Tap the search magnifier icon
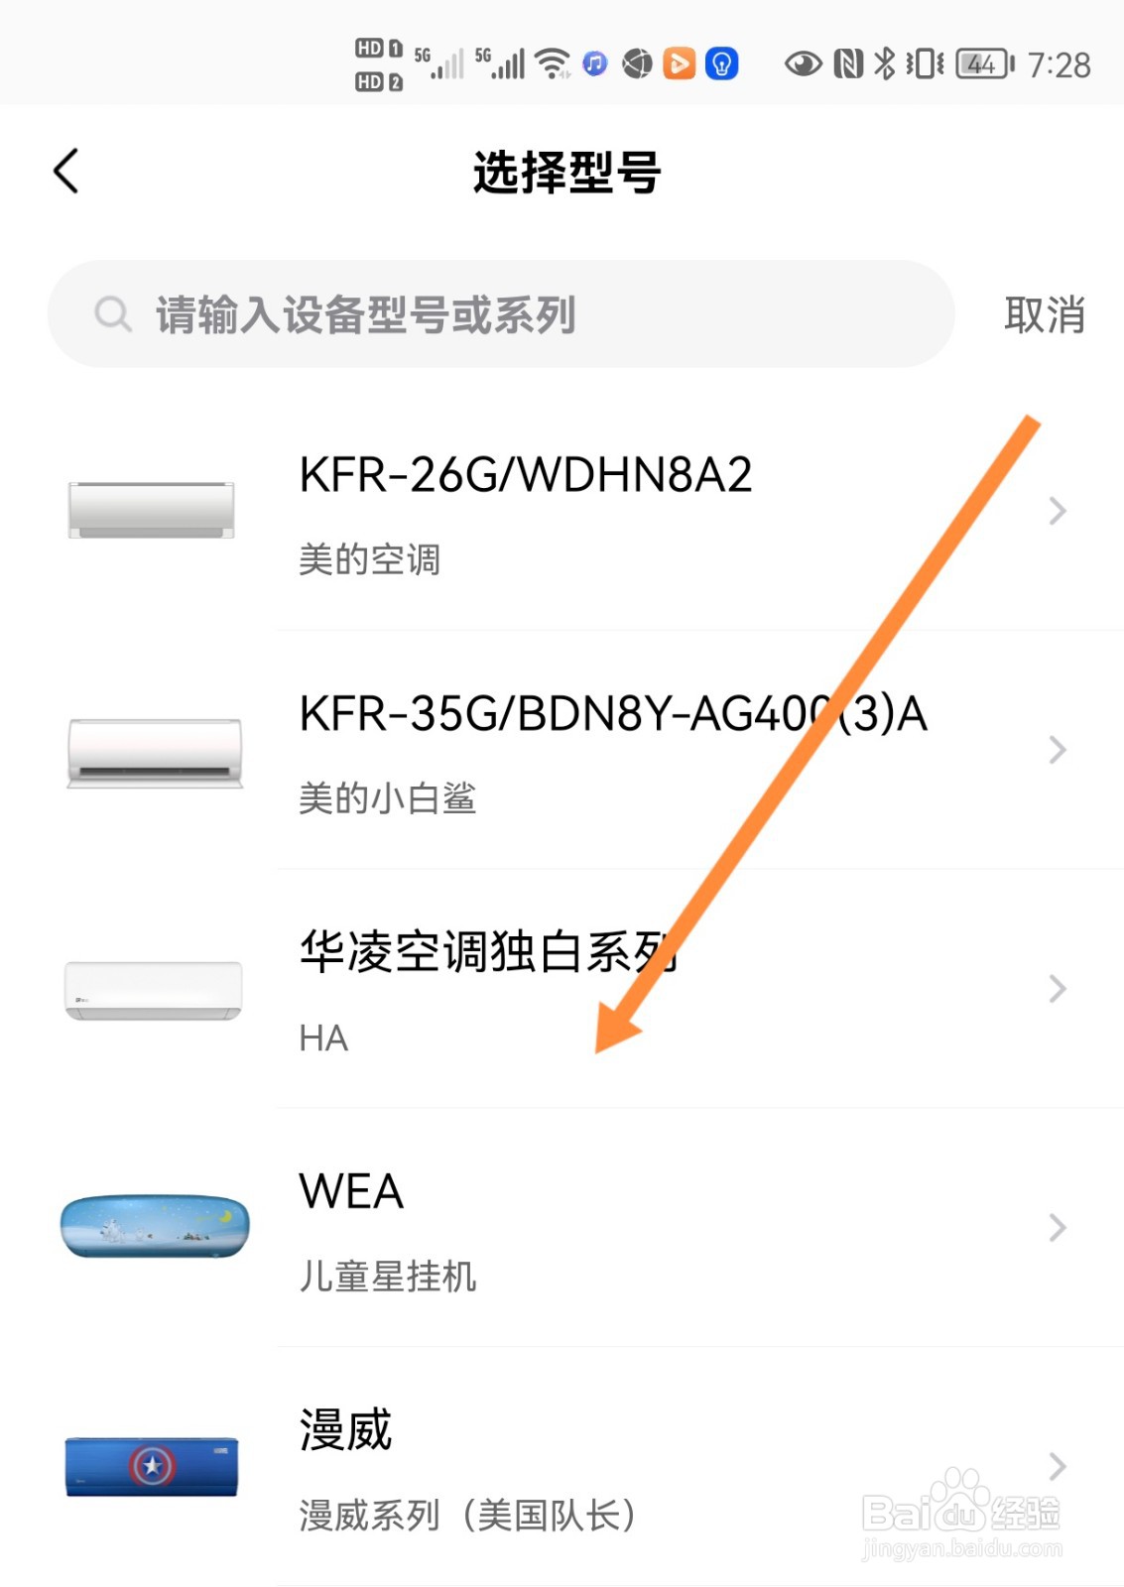 pos(113,314)
